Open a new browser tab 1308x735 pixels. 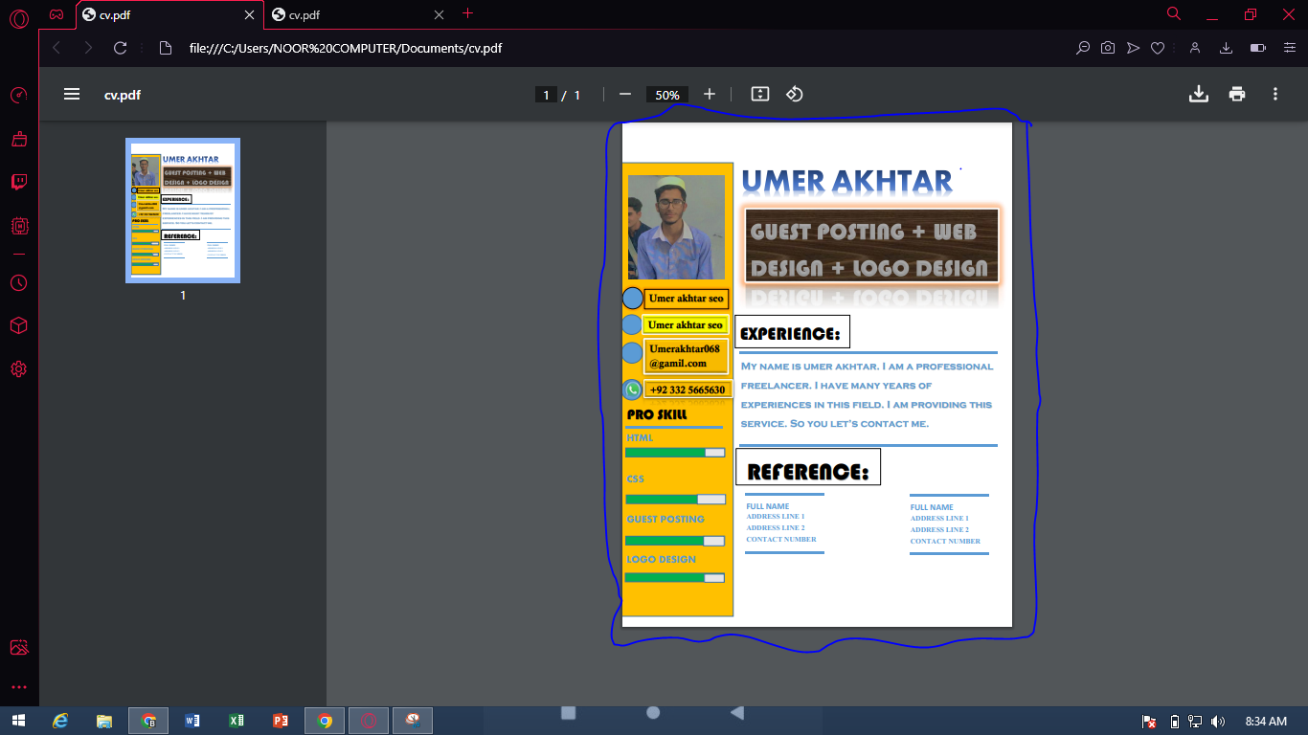467,14
